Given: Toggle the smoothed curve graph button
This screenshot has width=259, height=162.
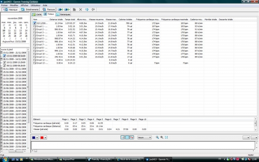Looking at the screenshot, I should pos(132,137).
